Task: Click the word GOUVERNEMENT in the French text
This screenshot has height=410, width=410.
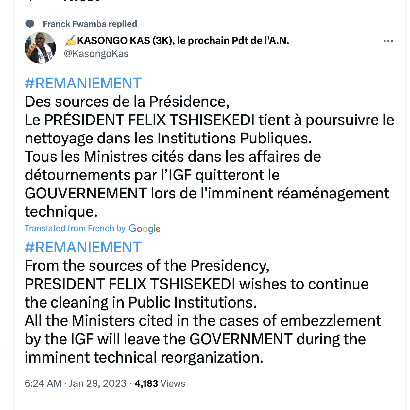Action: [86, 194]
